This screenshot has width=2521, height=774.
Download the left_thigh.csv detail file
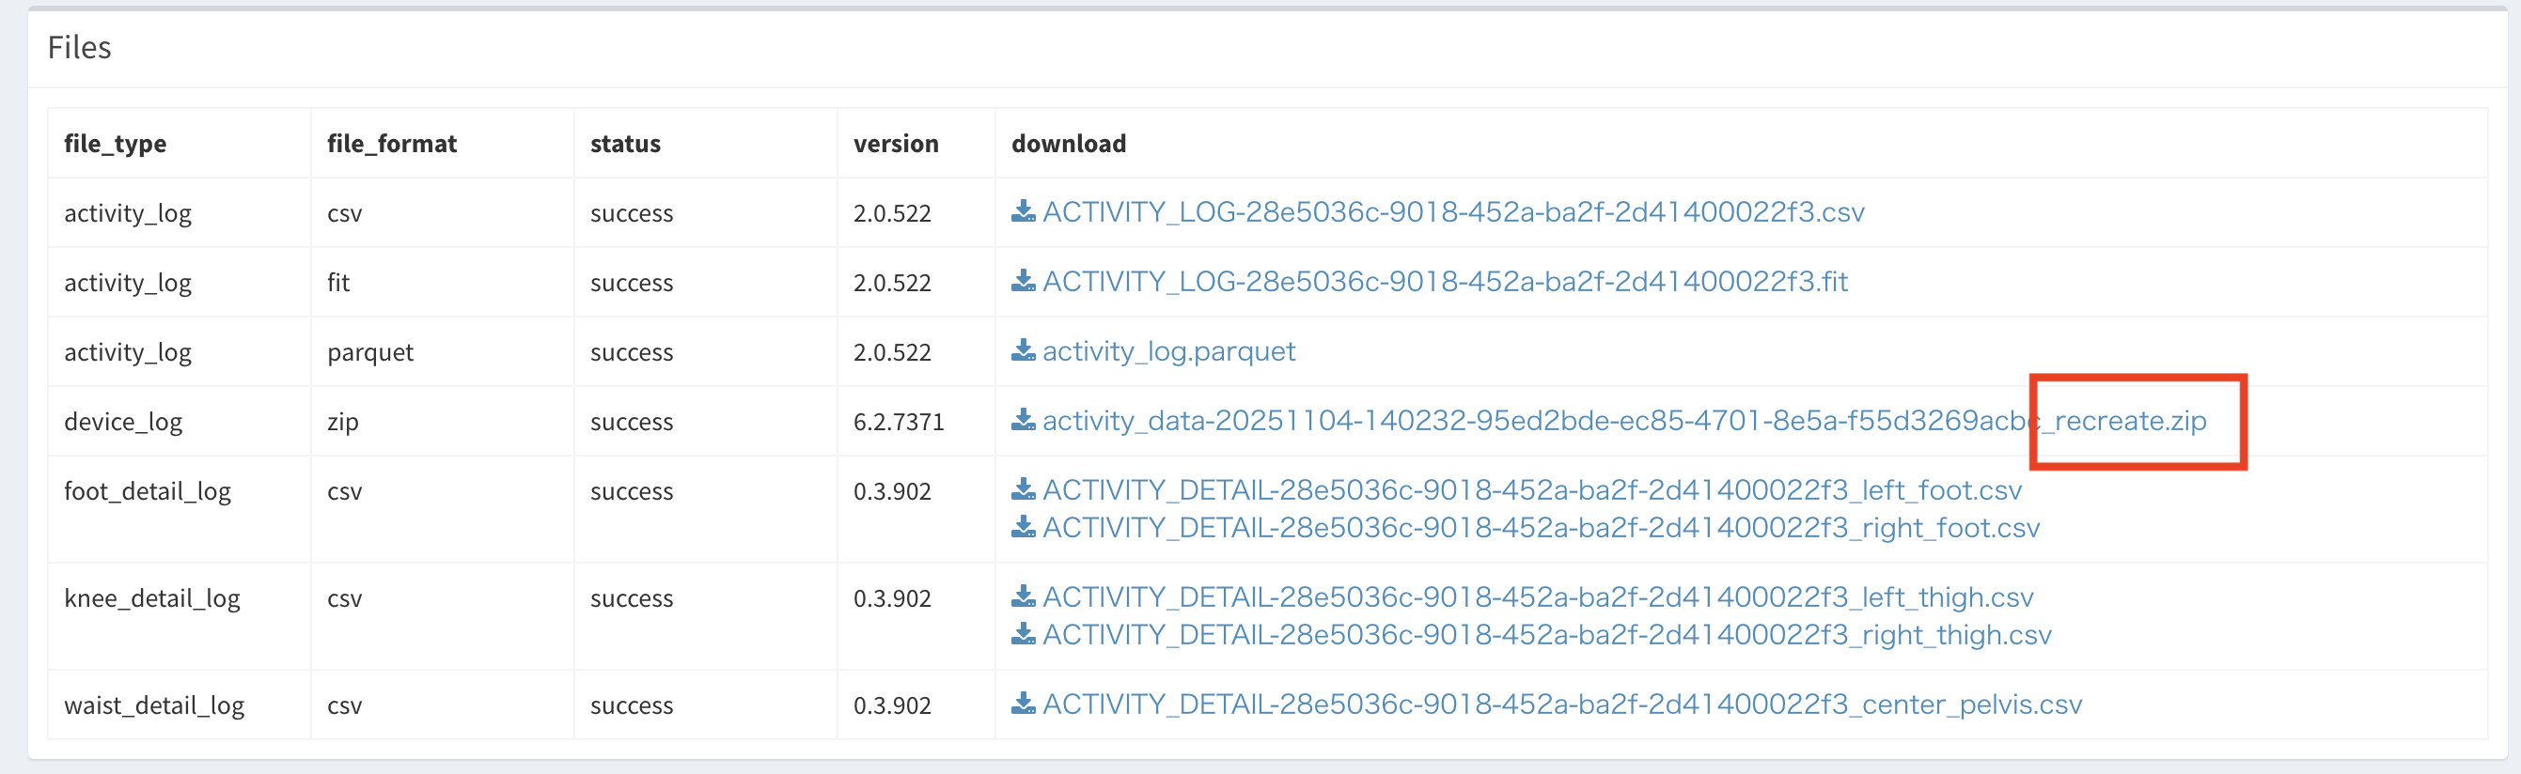point(1538,596)
